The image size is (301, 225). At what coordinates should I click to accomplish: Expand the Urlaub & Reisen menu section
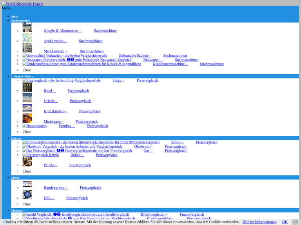[x=22, y=77]
